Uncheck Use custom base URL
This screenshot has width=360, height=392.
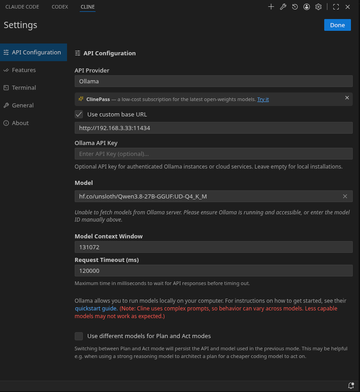(x=79, y=114)
